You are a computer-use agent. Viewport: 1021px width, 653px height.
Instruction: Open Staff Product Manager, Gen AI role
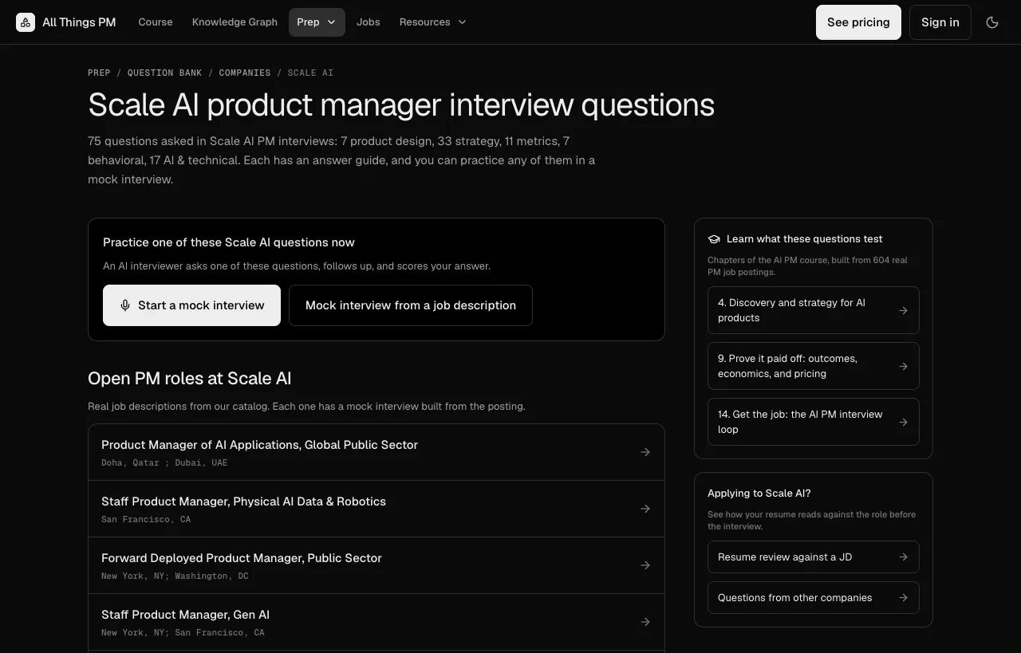coord(376,622)
